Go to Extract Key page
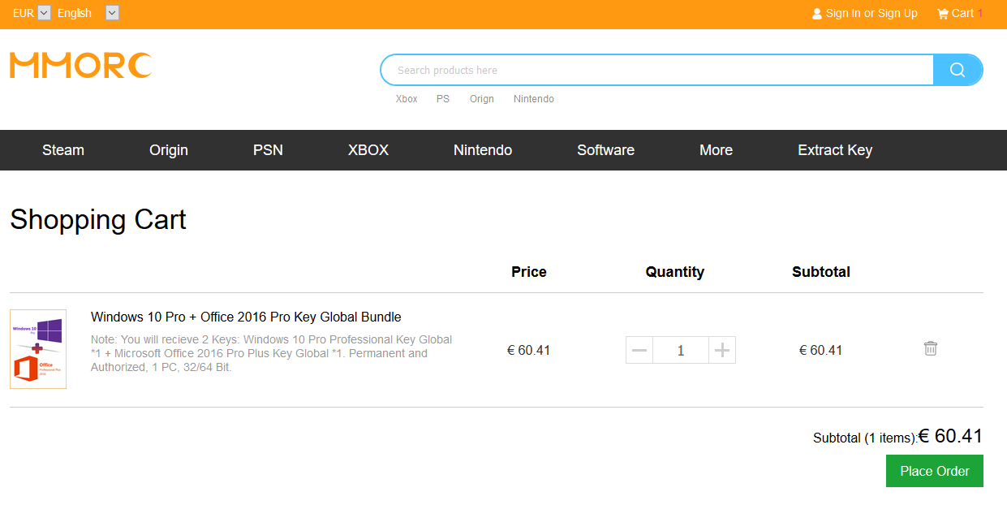Screen dimensions: 1007x505 click(835, 150)
